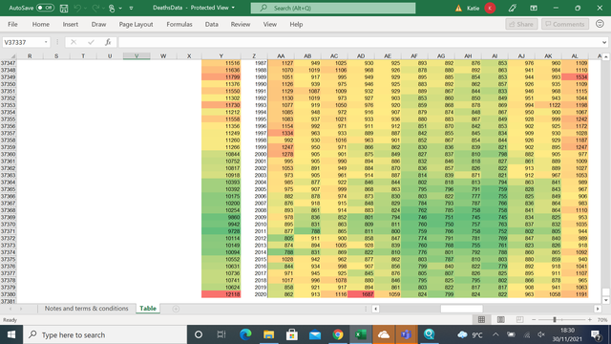This screenshot has width=611, height=344.
Task: Click the Save icon in title bar
Action: tap(64, 8)
